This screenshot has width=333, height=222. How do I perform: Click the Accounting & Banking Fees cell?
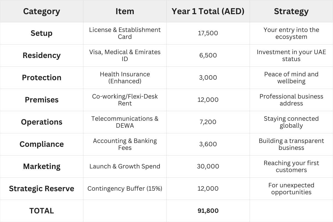tap(125, 144)
